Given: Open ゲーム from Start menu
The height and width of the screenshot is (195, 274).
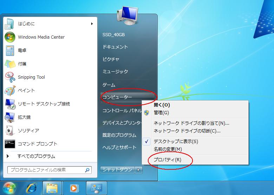Looking at the screenshot, I should (109, 85).
